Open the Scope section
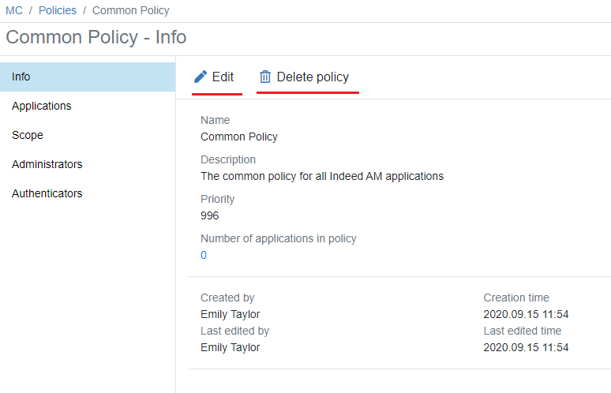This screenshot has height=393, width=611. [x=28, y=135]
